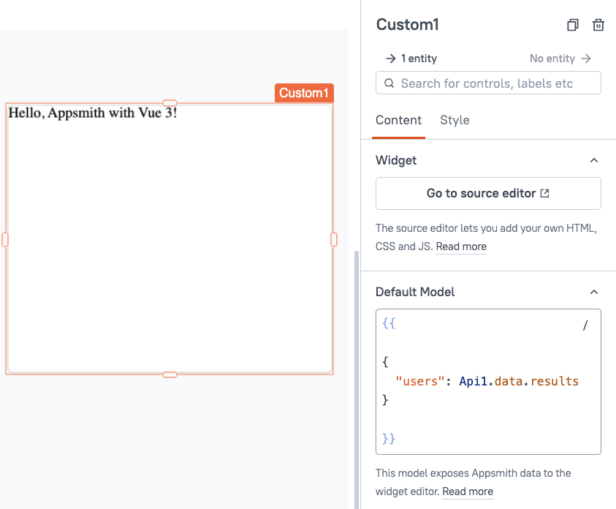Screen dimensions: 616x509
Task: Click the bottom resize handle of the widget
Action: tap(170, 374)
